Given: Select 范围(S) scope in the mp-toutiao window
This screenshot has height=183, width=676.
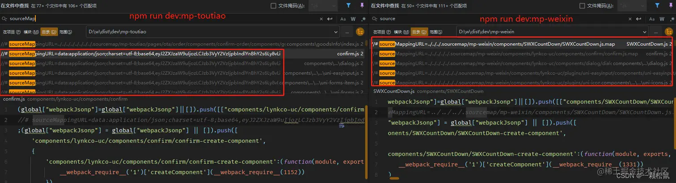Looking at the screenshot, I should click(x=66, y=32).
